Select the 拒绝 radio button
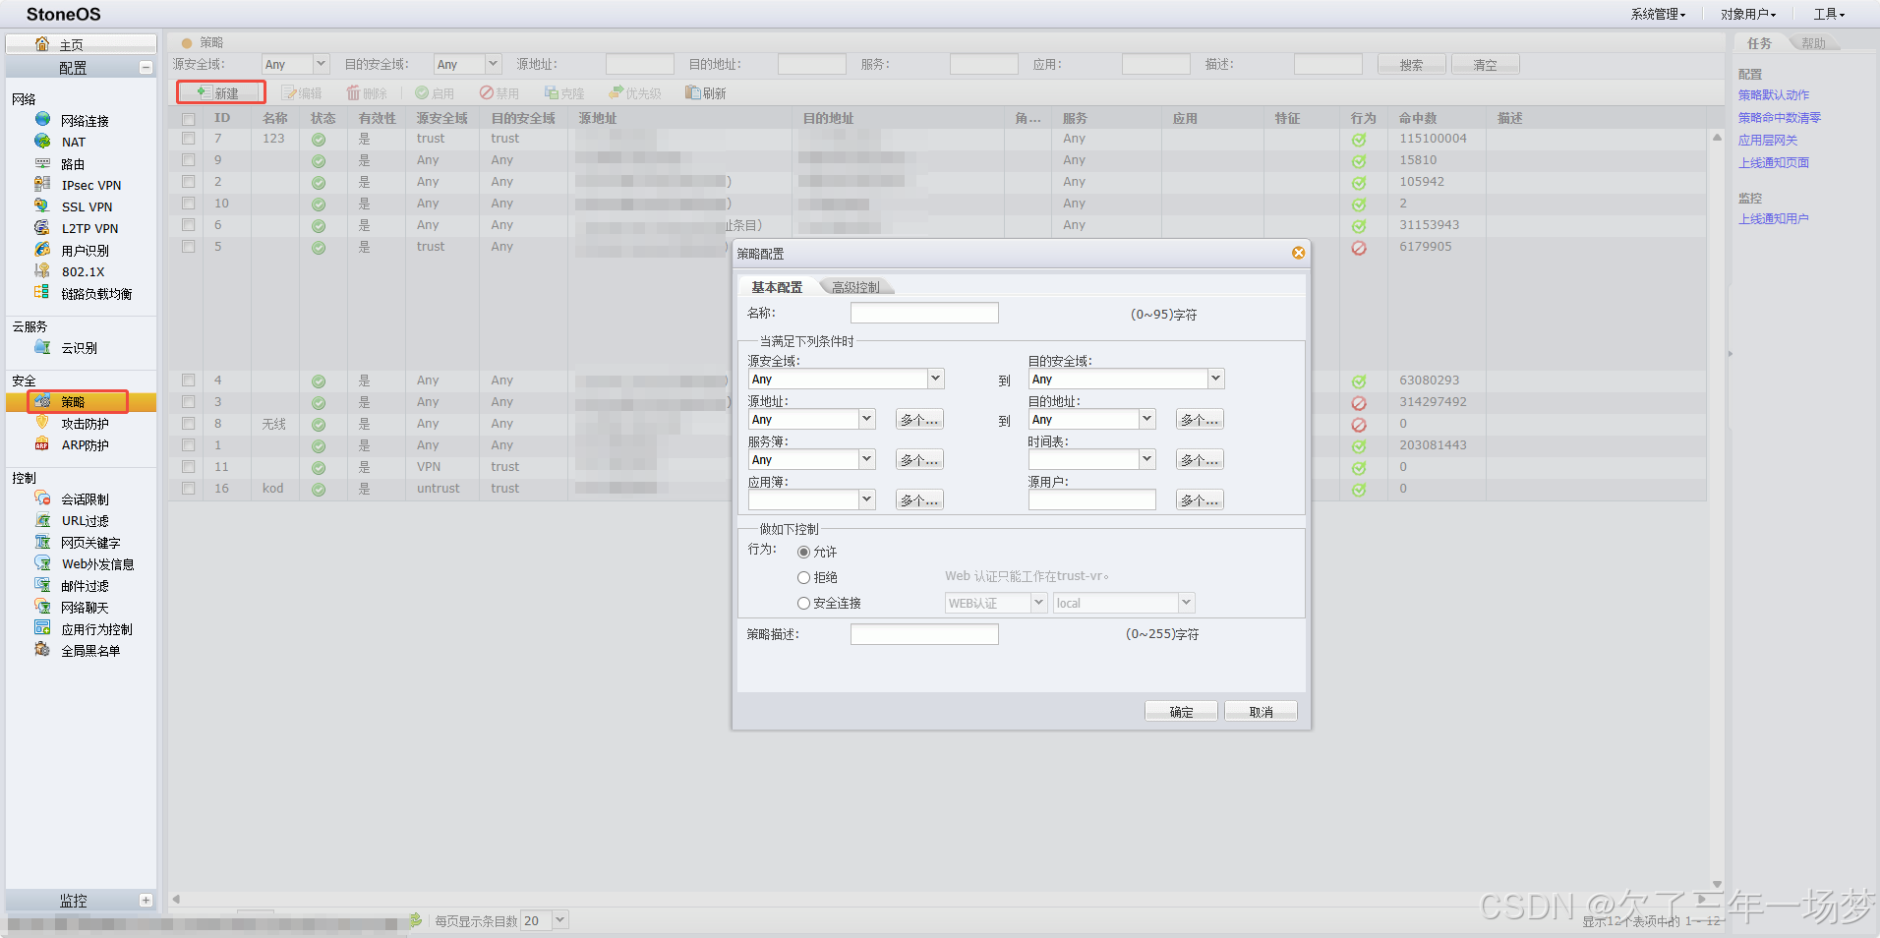Viewport: 1880px width, 938px height. [x=803, y=577]
